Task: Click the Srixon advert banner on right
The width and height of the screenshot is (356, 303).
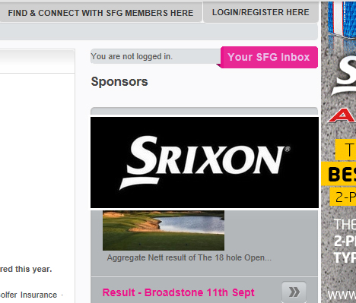Action: pos(339,152)
